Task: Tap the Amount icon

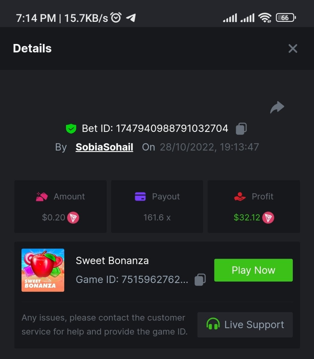Action: point(42,197)
